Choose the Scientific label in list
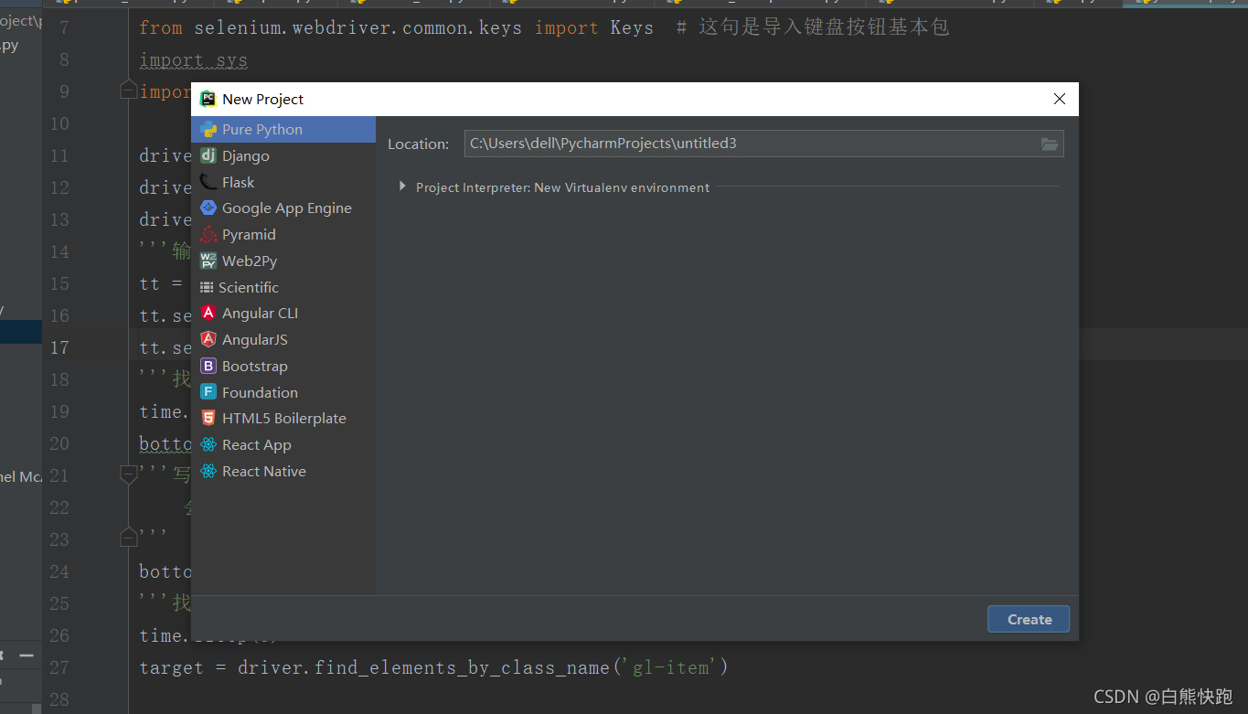1248x714 pixels. click(x=249, y=287)
